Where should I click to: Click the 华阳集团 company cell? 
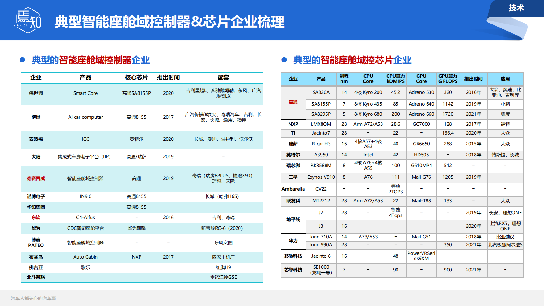pos(36,207)
